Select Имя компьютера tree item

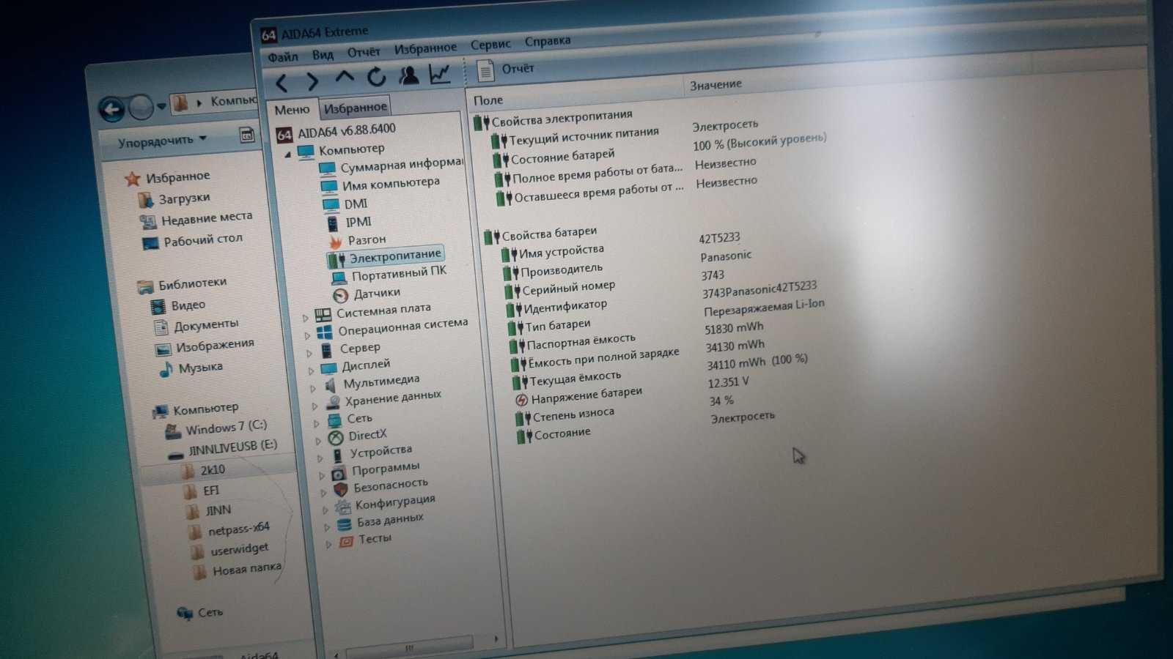(x=380, y=183)
